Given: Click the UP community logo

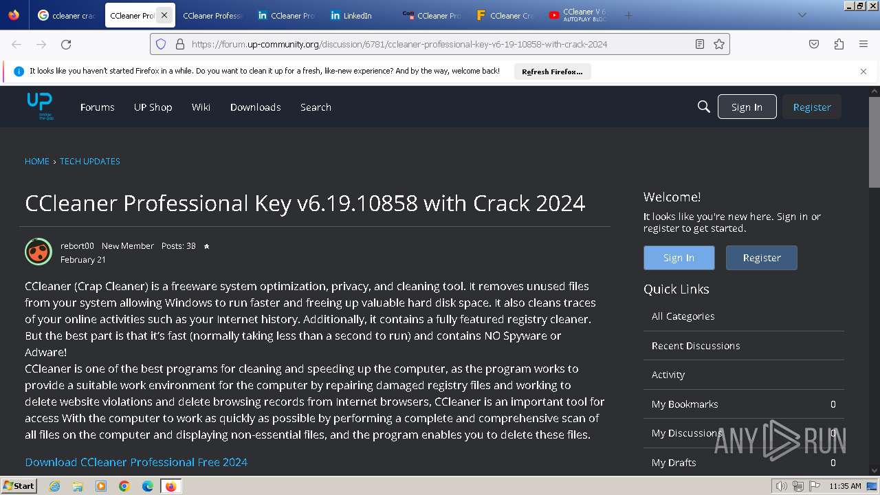Looking at the screenshot, I should click(x=40, y=106).
